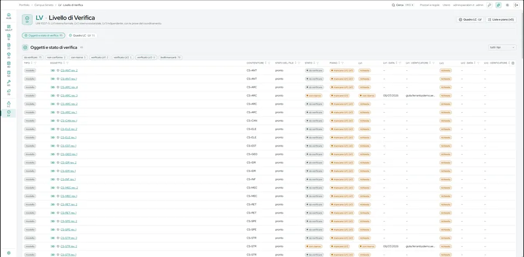Open the 3D section in sidebar

tap(9, 56)
